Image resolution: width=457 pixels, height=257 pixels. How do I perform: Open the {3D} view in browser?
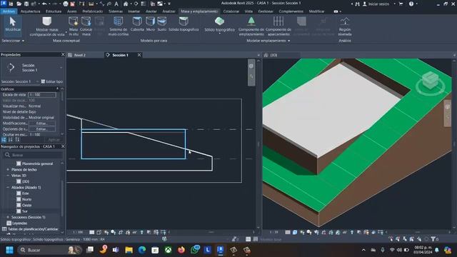point(26,181)
